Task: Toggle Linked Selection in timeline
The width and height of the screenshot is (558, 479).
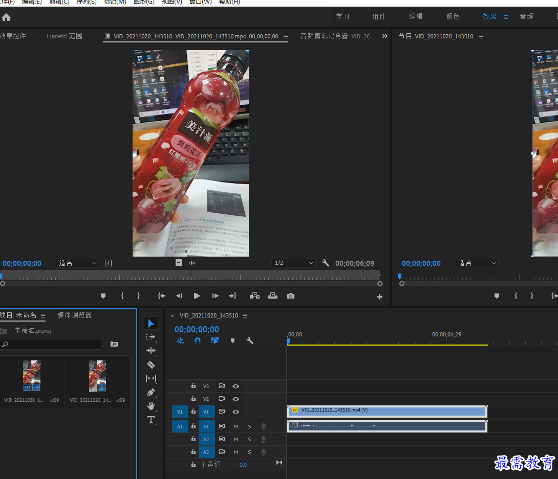Action: click(215, 340)
